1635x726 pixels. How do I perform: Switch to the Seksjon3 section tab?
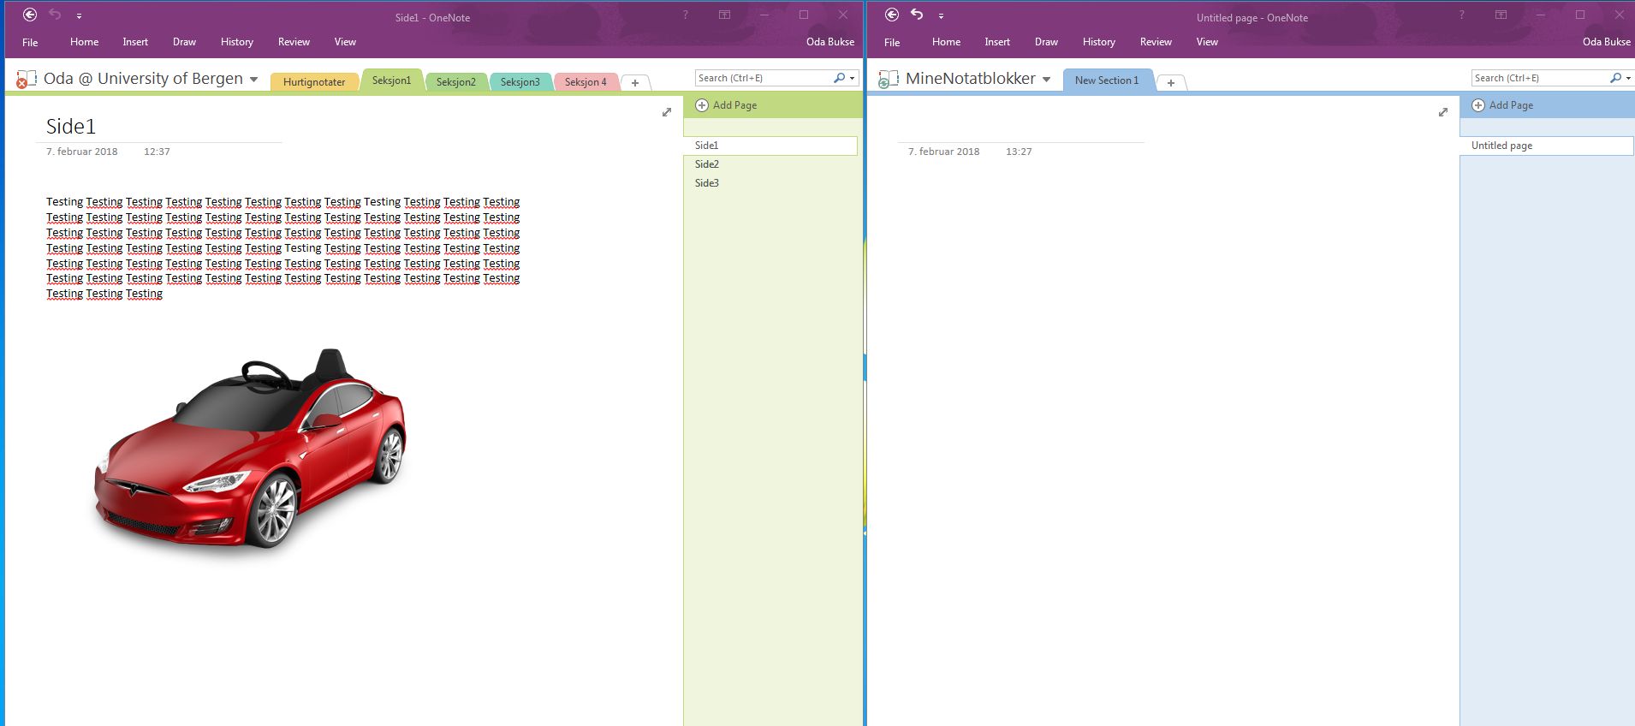coord(520,82)
